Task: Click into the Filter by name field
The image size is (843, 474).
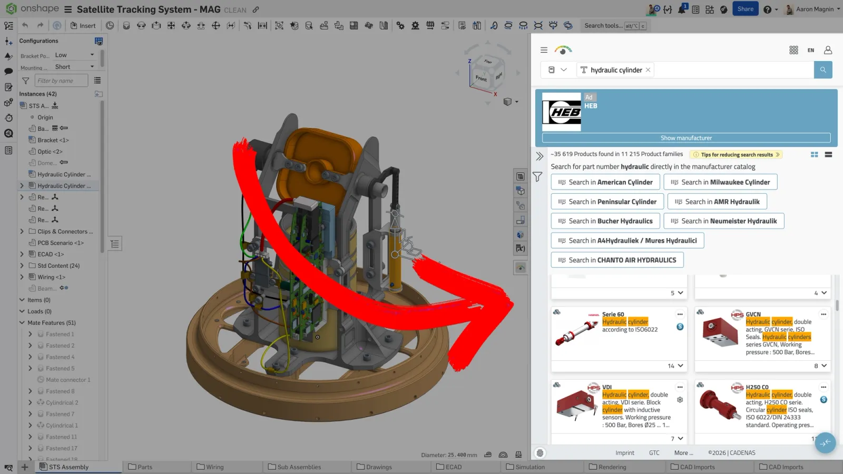Action: pyautogui.click(x=62, y=81)
